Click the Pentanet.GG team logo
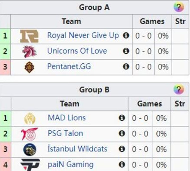This screenshot has height=171, width=190. click(x=29, y=67)
